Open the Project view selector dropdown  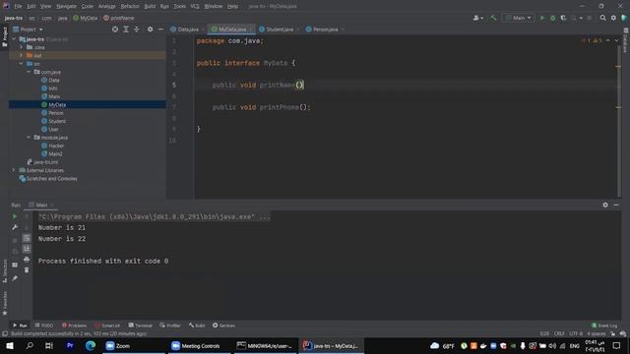[x=28, y=29]
